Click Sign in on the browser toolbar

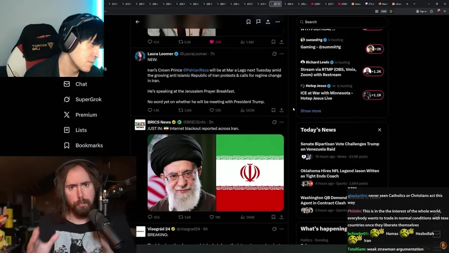421,11
